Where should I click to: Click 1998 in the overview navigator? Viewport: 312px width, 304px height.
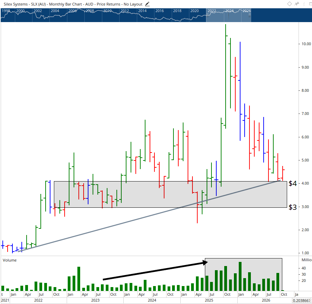[6, 11]
